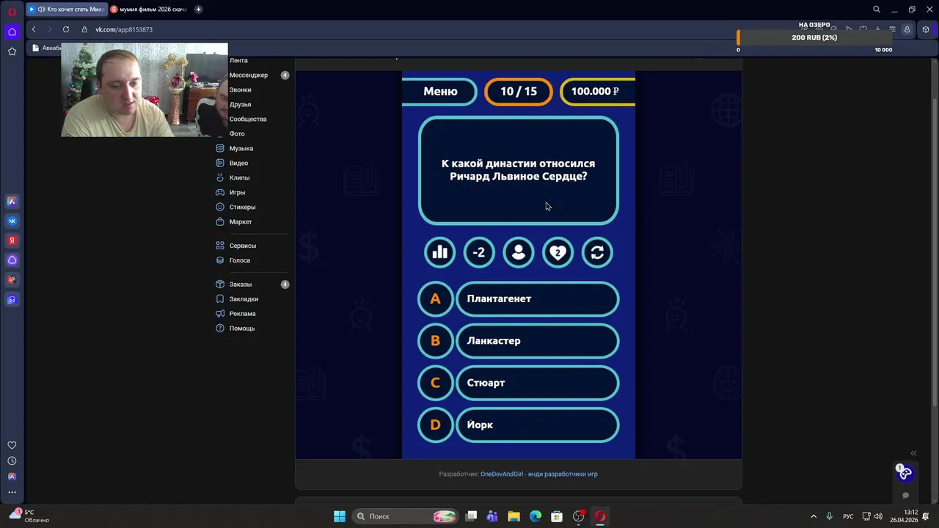
Task: Open the Opera extensions cube icon
Action: coord(926,29)
